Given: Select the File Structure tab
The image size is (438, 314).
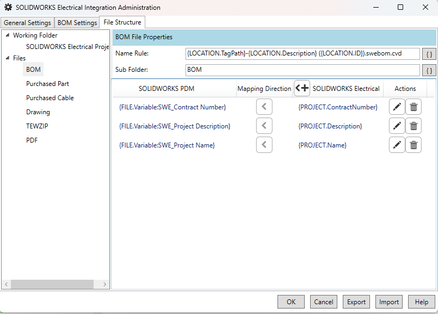Looking at the screenshot, I should [122, 22].
